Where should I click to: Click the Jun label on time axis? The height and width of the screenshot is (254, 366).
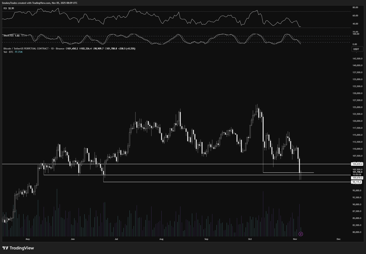(x=72, y=239)
